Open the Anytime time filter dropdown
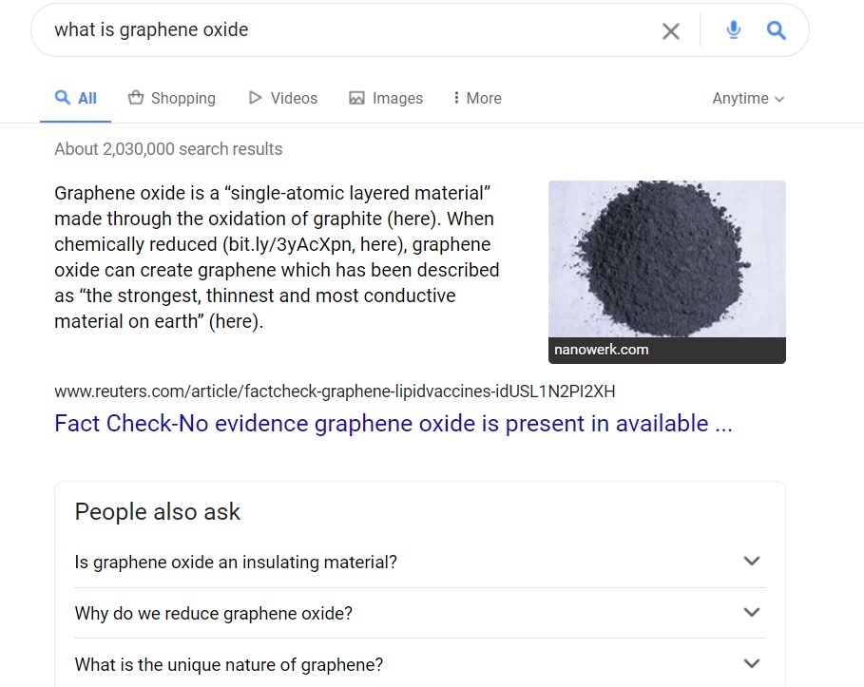Image resolution: width=864 pixels, height=687 pixels. pos(748,99)
